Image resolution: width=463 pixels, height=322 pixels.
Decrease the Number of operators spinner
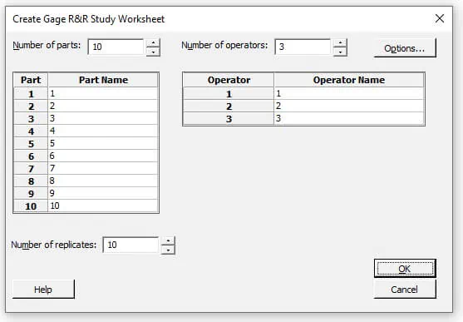coord(340,52)
